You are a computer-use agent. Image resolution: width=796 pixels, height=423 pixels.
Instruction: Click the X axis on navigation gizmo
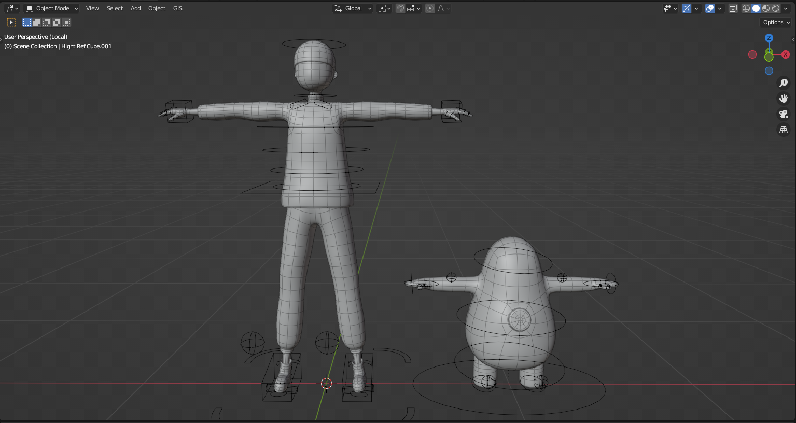pos(786,54)
